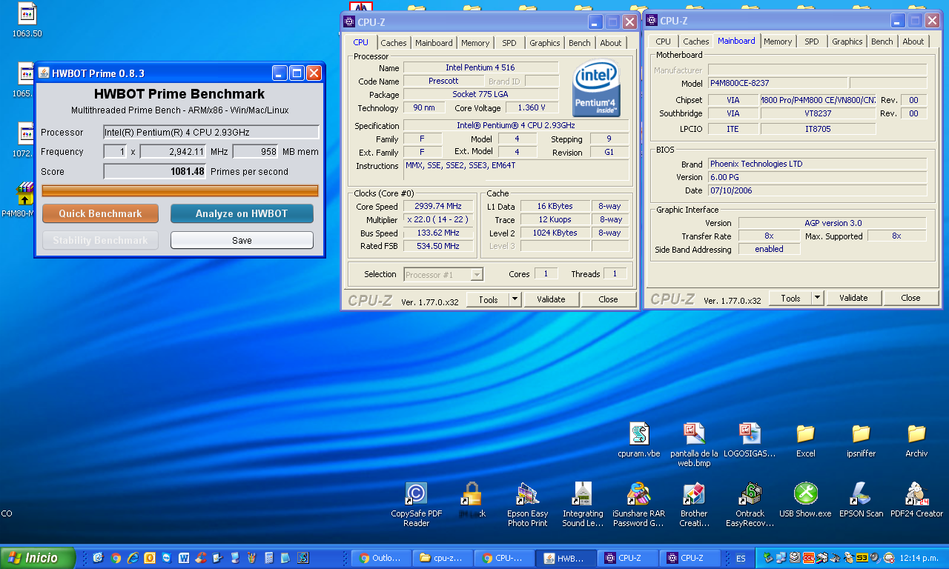The width and height of the screenshot is (949, 569).
Task: Click Validate in left CPU-Z window
Action: [x=551, y=299]
